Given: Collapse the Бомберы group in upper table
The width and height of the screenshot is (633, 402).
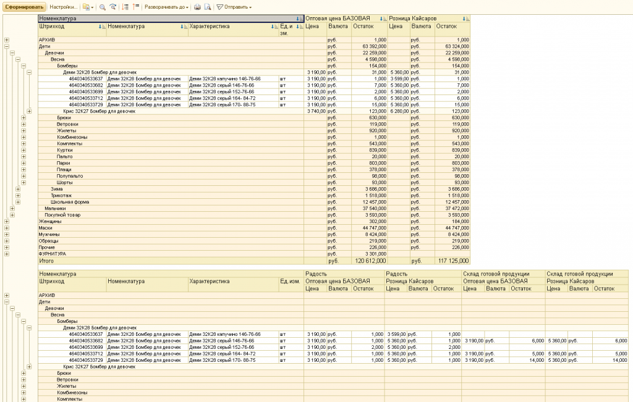Looking at the screenshot, I should pos(23,65).
